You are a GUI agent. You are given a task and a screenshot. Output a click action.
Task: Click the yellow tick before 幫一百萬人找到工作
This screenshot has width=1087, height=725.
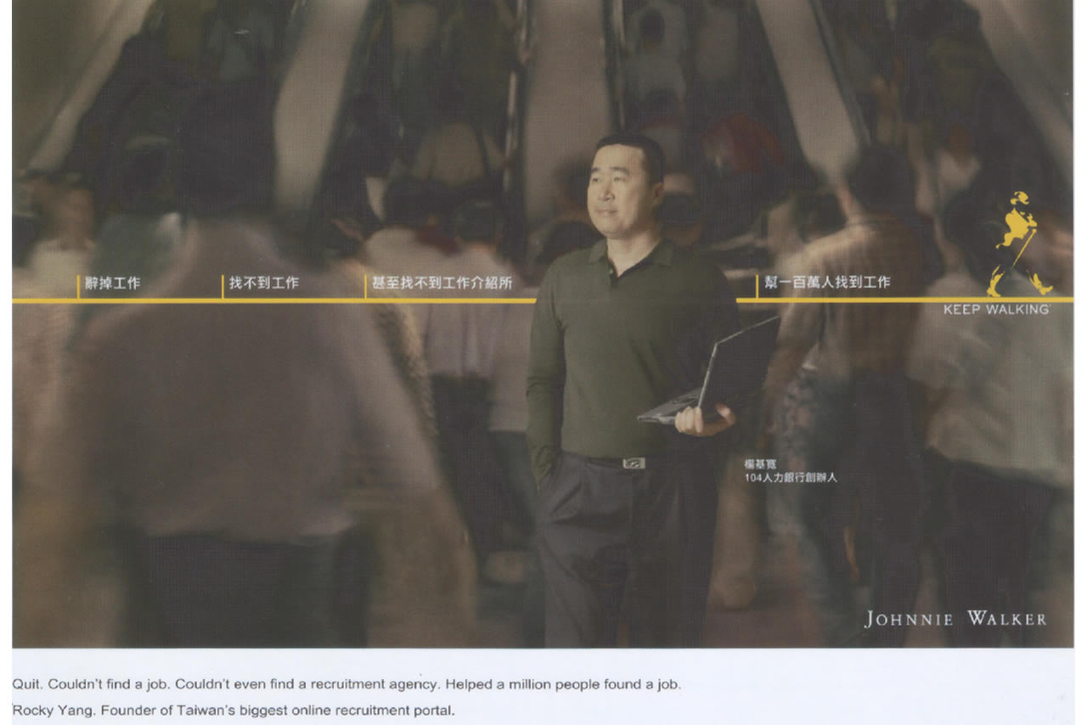tap(757, 286)
